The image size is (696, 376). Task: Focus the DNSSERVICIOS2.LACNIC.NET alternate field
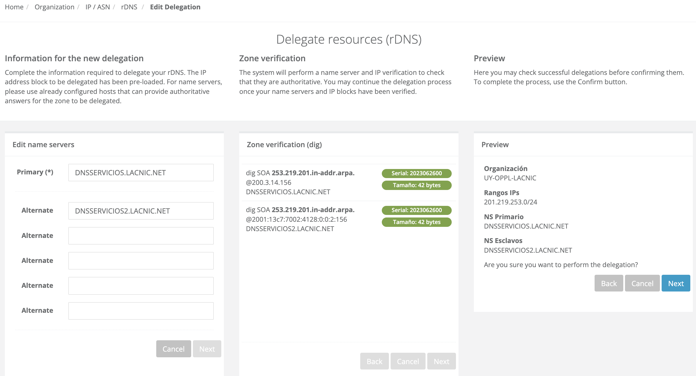coord(141,211)
